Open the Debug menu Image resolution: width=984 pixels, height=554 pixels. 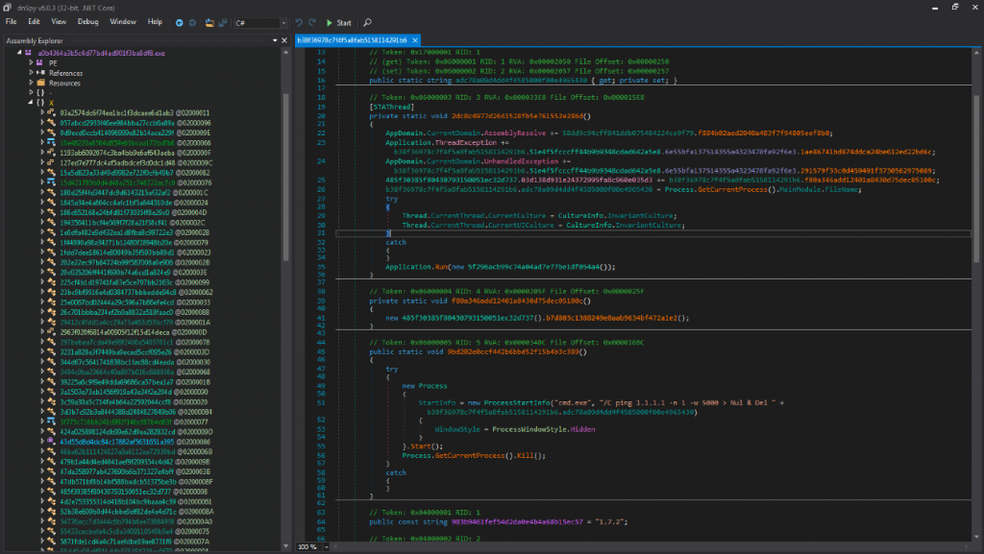pyautogui.click(x=86, y=21)
